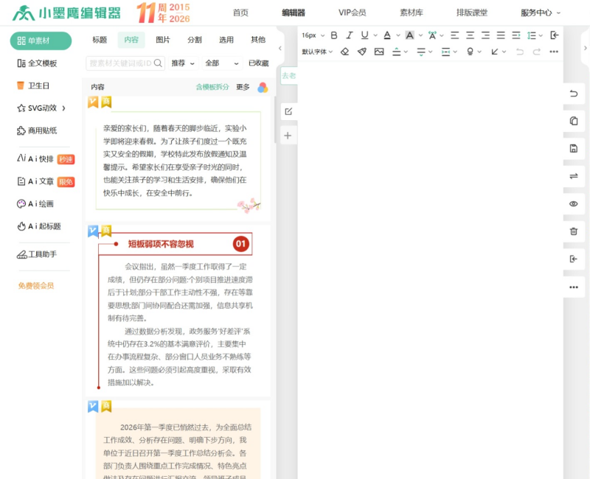Open more toolbar options (three dots)
Screen dimensions: 590x479
click(x=554, y=52)
